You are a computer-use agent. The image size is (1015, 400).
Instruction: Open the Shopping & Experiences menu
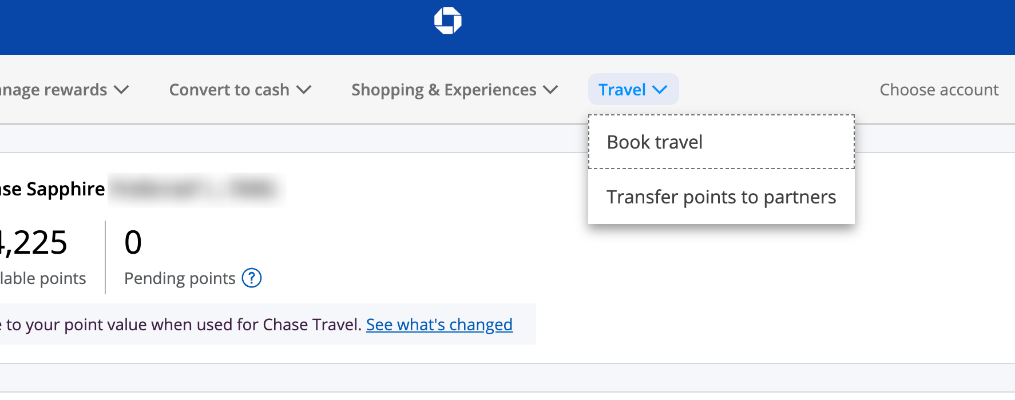click(443, 90)
